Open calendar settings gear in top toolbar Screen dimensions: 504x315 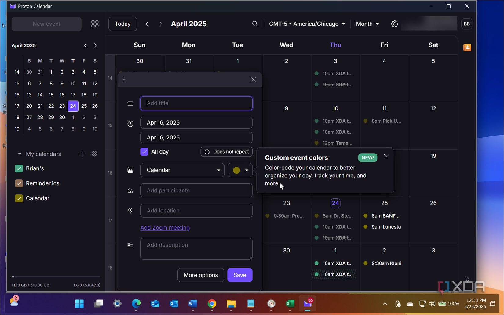[x=395, y=24]
